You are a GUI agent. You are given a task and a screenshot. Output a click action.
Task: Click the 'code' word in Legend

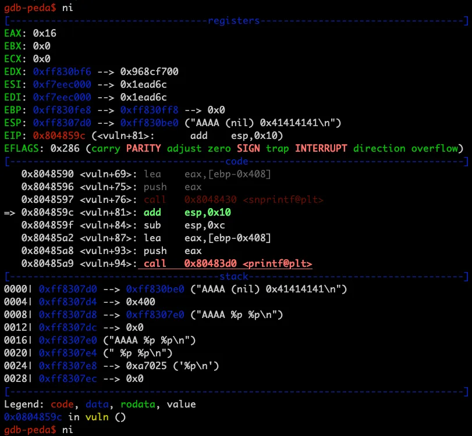pyautogui.click(x=62, y=404)
